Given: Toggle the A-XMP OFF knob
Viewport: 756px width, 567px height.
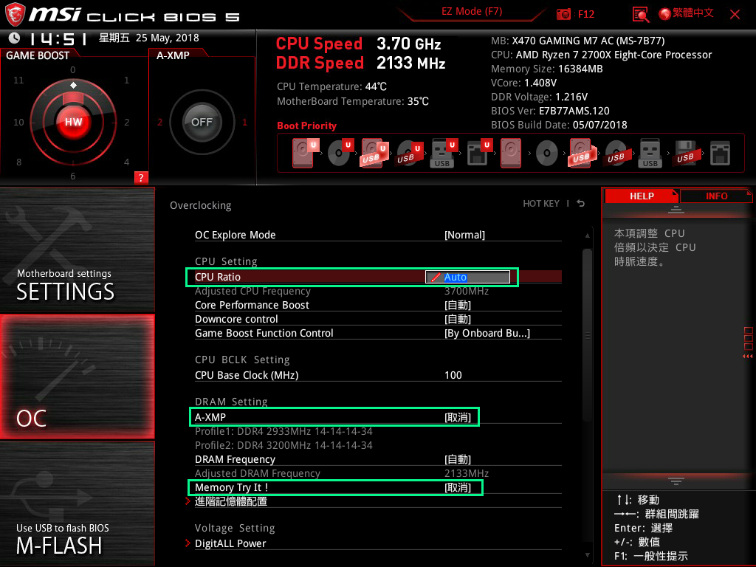Looking at the screenshot, I should pyautogui.click(x=202, y=122).
